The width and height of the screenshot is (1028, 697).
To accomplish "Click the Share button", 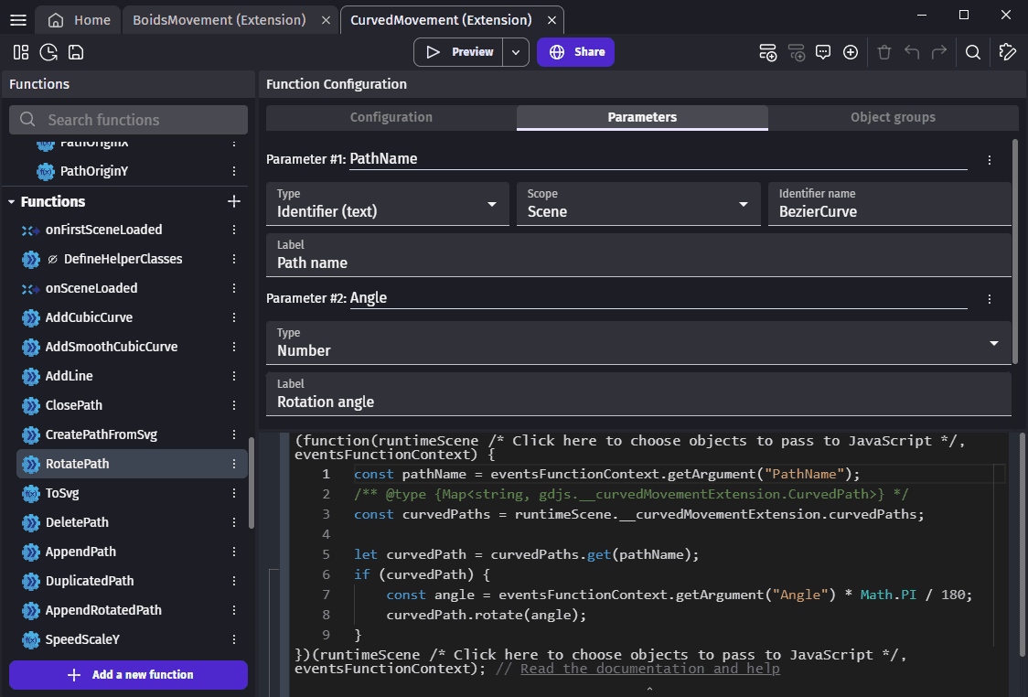I will coord(575,52).
